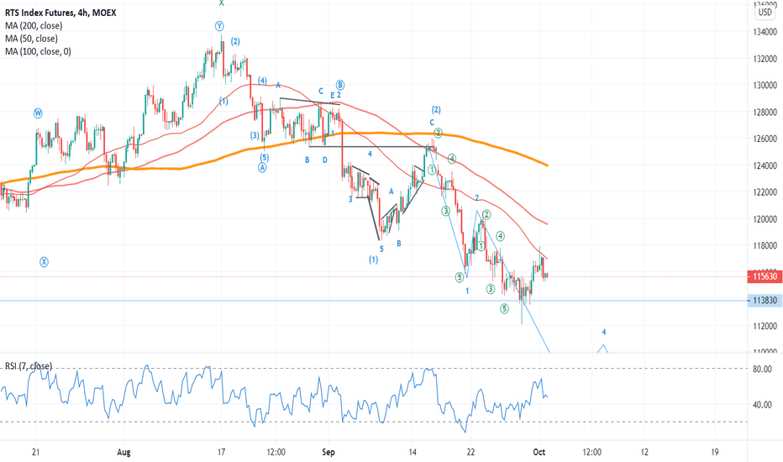Screen dimensions: 783x462
Task: Select the blue horizontal line at 113830
Action: [374, 301]
